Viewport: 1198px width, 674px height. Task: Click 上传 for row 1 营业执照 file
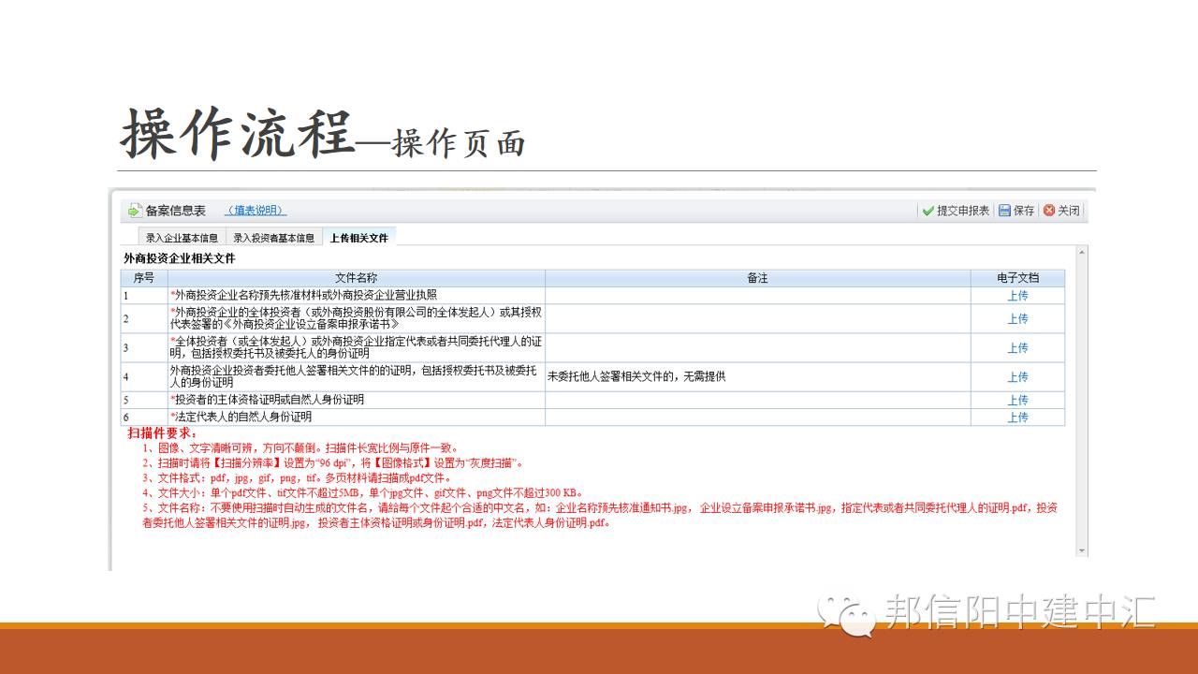click(x=1017, y=296)
